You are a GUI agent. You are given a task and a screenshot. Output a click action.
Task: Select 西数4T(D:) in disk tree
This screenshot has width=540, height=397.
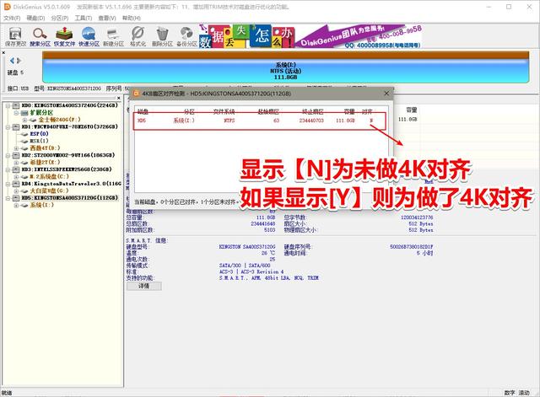(x=45, y=148)
